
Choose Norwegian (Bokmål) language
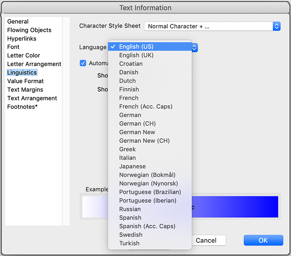147,175
